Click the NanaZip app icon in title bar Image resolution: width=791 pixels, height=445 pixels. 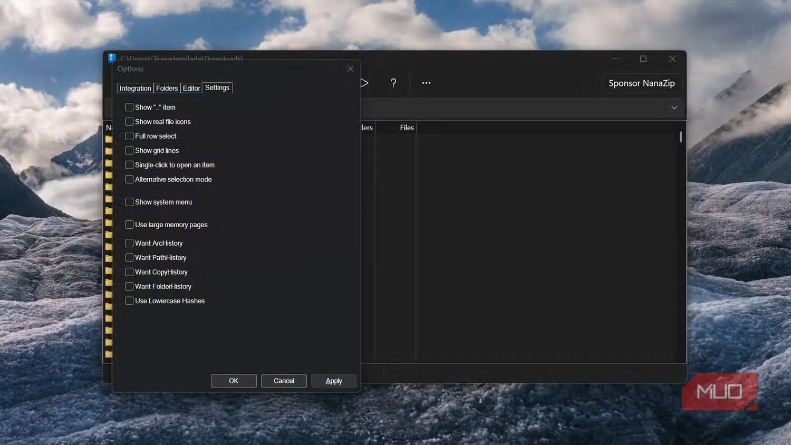[112, 57]
